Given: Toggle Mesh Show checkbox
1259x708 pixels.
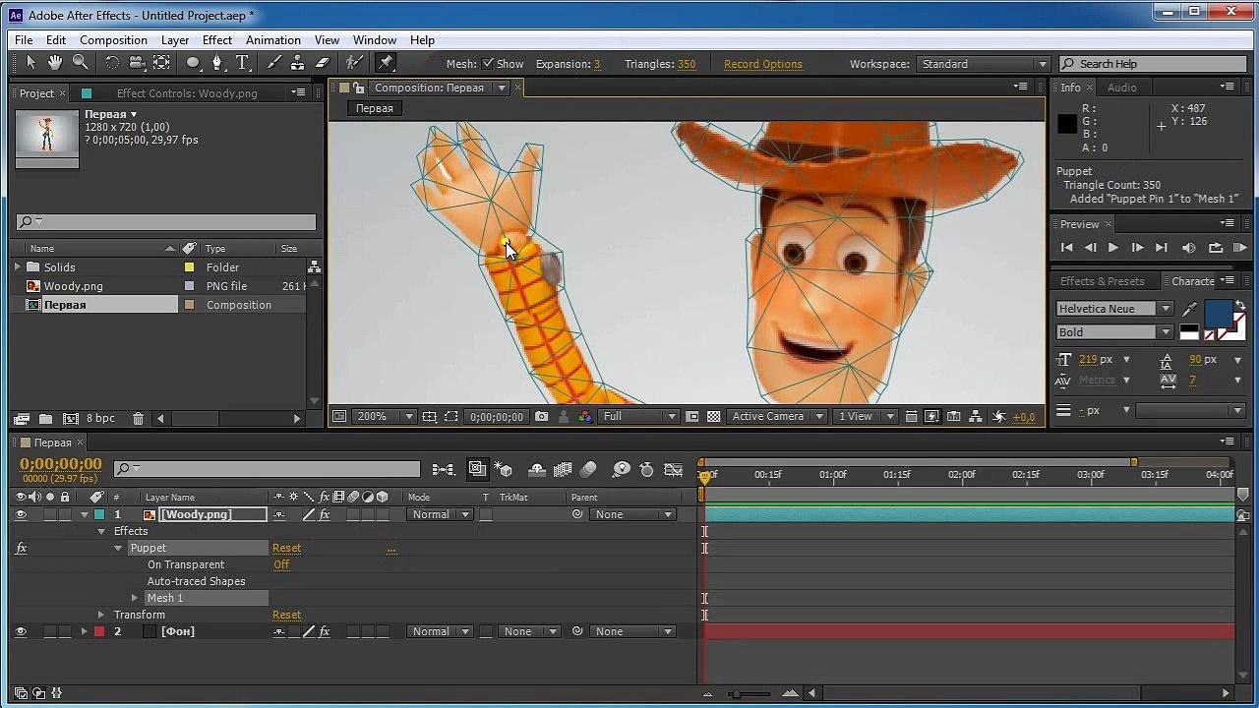Looking at the screenshot, I should coord(488,64).
